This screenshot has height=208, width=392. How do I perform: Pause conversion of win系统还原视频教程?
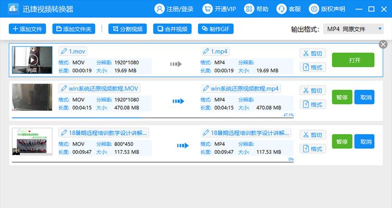click(x=342, y=97)
